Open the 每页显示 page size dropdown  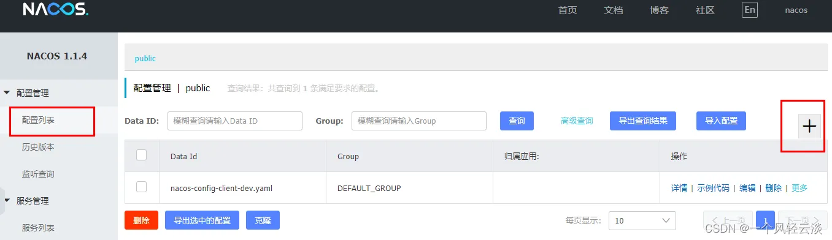tap(642, 220)
